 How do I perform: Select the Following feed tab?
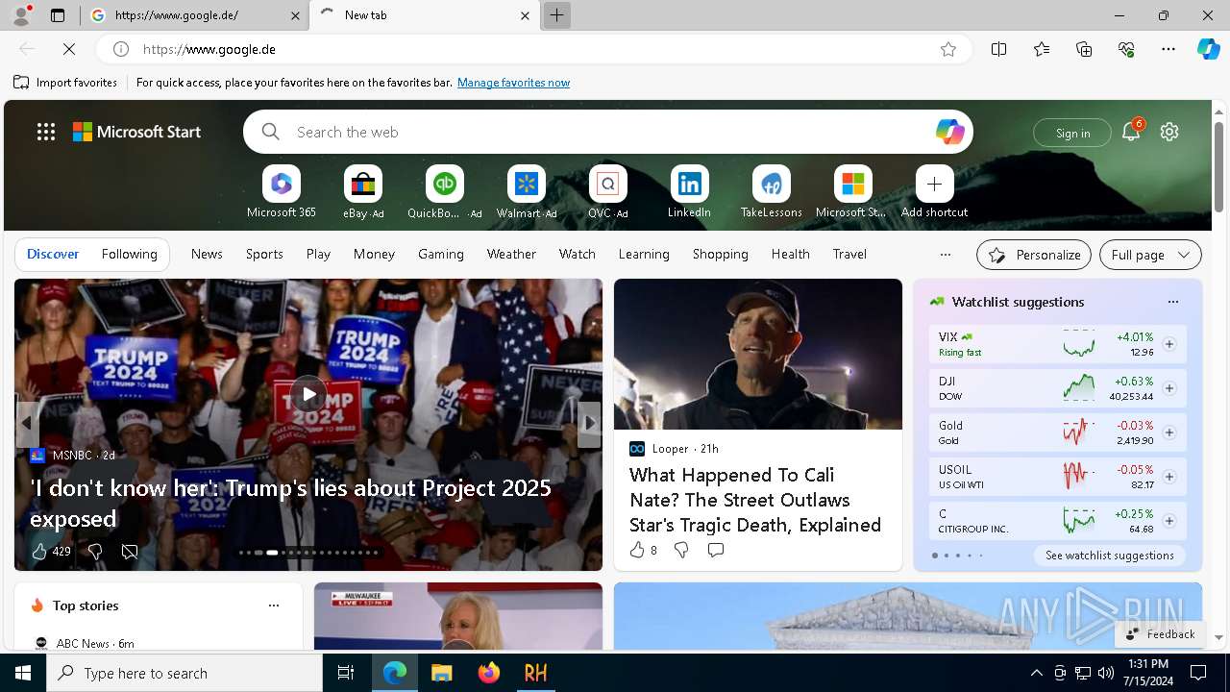[x=129, y=254]
